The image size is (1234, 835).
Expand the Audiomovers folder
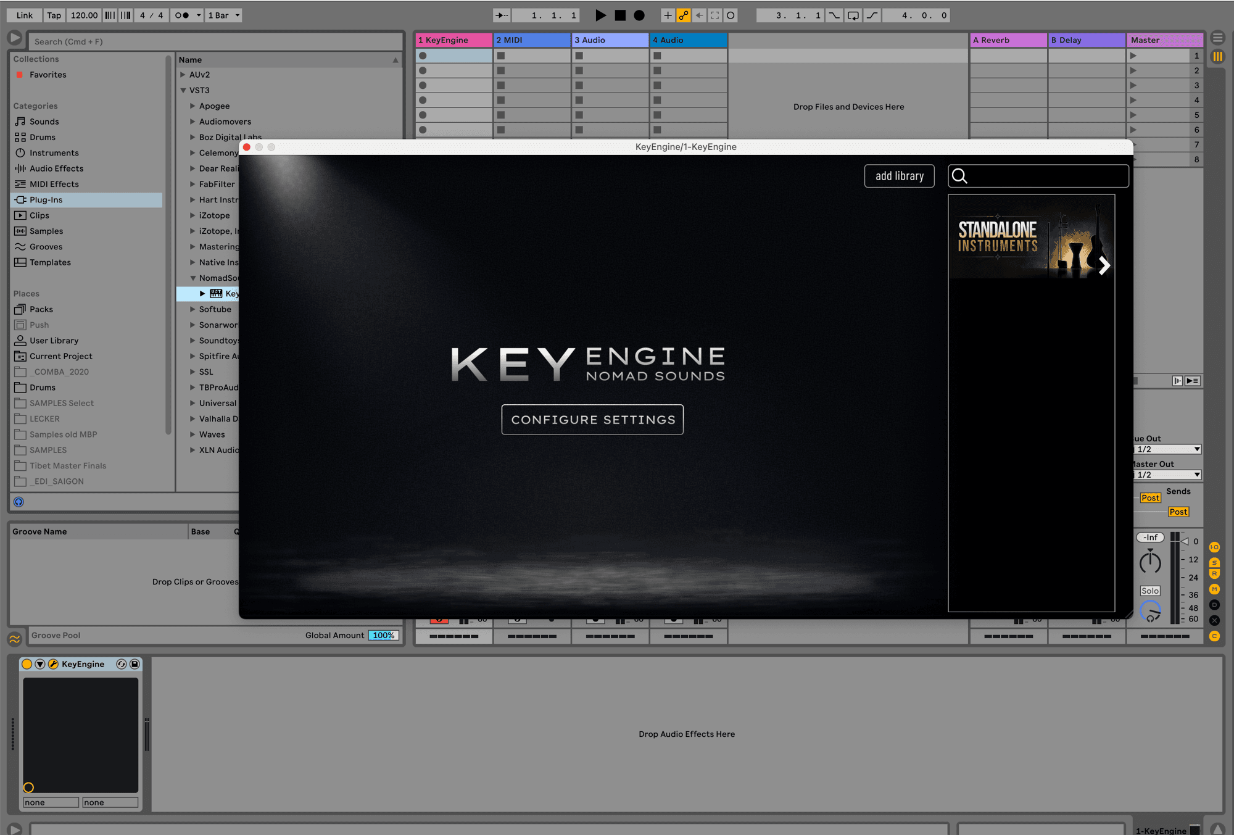click(193, 122)
